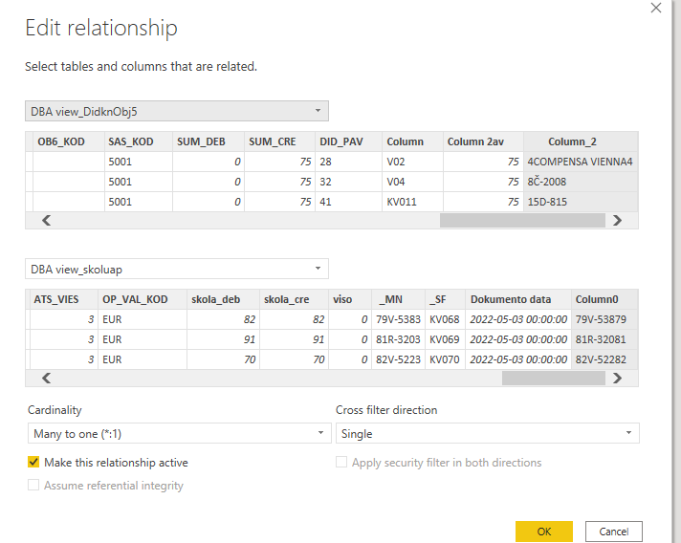Click cell 82V-52282
Image resolution: width=681 pixels, height=543 pixels.
604,359
